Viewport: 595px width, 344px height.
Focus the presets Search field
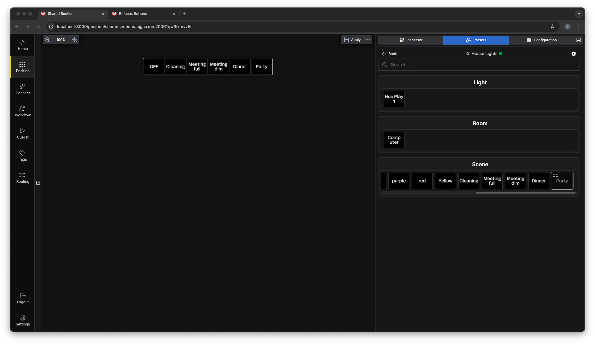pyautogui.click(x=479, y=65)
